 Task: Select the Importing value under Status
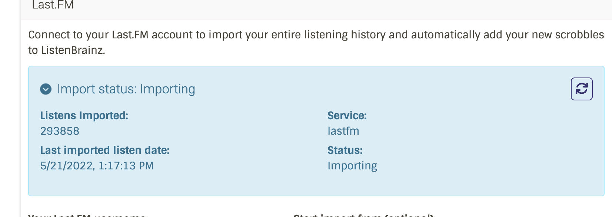point(352,166)
